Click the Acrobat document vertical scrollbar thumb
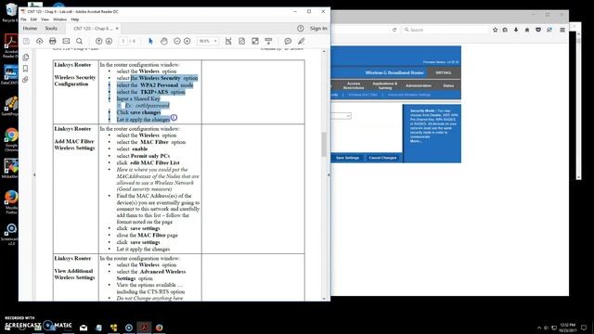Viewport: 594px width, 334px height. pyautogui.click(x=324, y=145)
